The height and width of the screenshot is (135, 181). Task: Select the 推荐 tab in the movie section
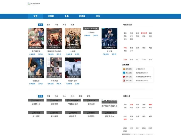coord(40,96)
